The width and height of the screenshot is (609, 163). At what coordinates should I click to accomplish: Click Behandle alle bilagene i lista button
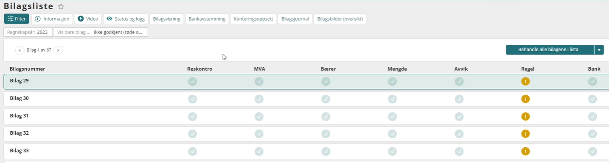(550, 50)
